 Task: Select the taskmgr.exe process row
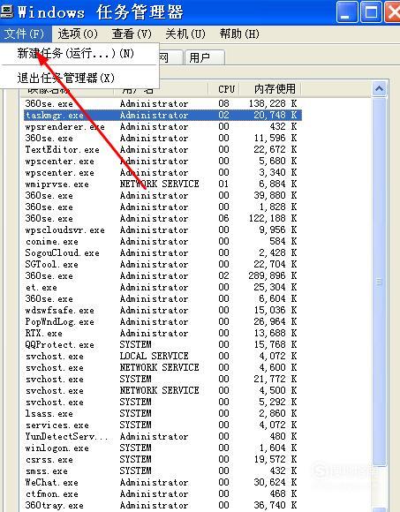pyautogui.click(x=162, y=115)
